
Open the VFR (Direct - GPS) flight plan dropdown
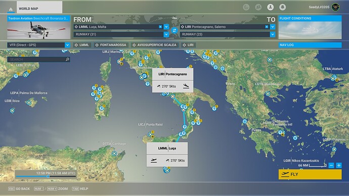click(x=38, y=45)
